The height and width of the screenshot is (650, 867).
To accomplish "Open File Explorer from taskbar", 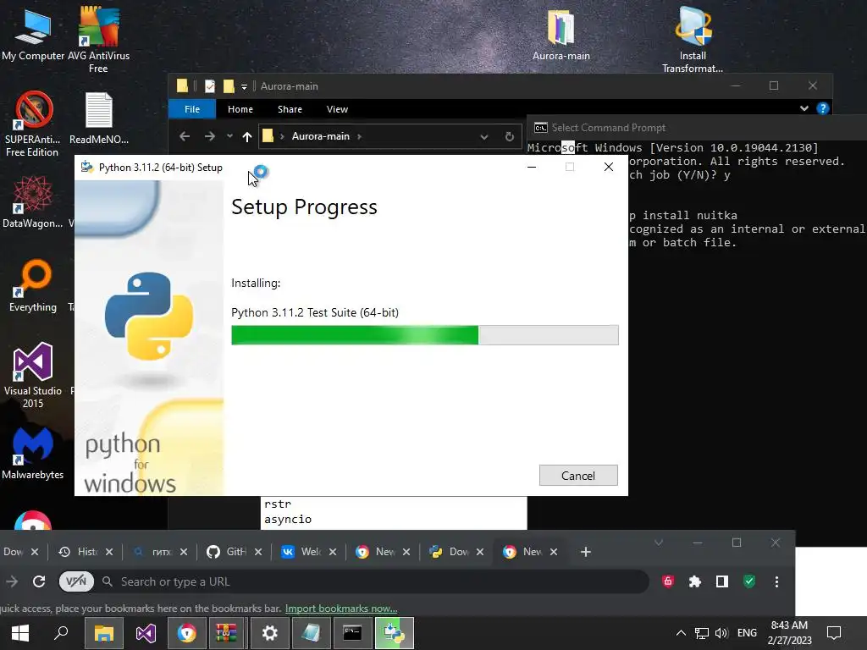I will pos(103,633).
